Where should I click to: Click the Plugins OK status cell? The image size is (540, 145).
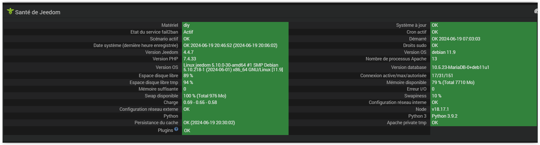(235, 130)
